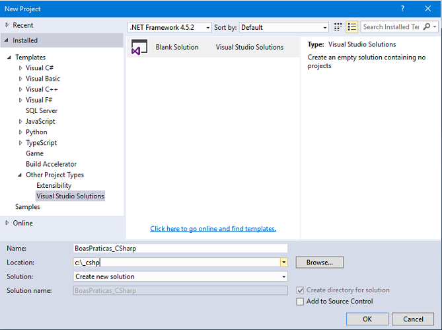Open the go online templates link

(x=213, y=229)
